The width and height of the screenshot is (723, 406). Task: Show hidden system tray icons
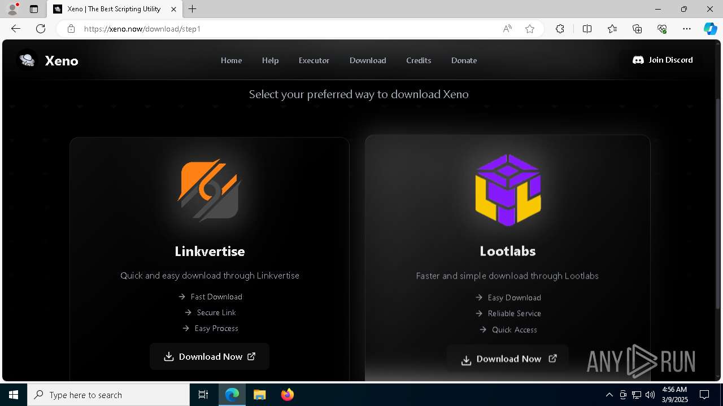click(609, 395)
